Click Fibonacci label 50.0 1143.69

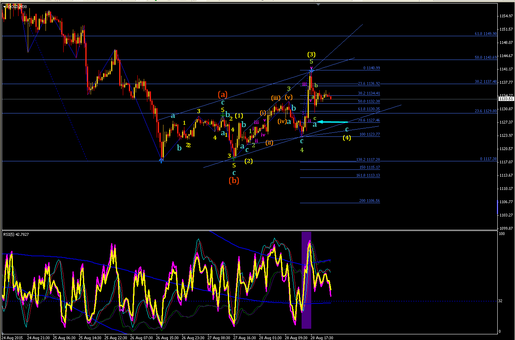(x=486, y=58)
